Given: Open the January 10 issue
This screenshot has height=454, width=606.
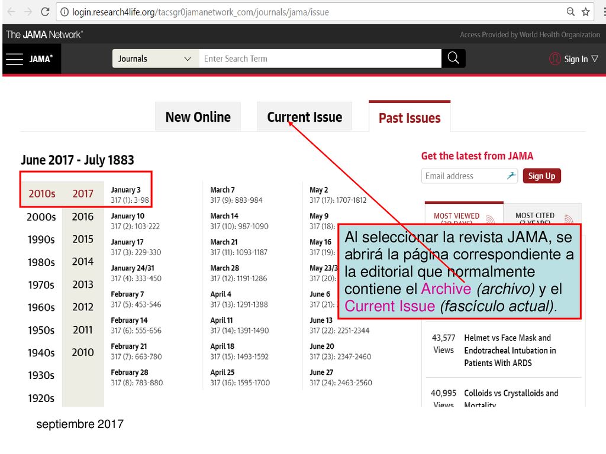Looking at the screenshot, I should pos(136,221).
